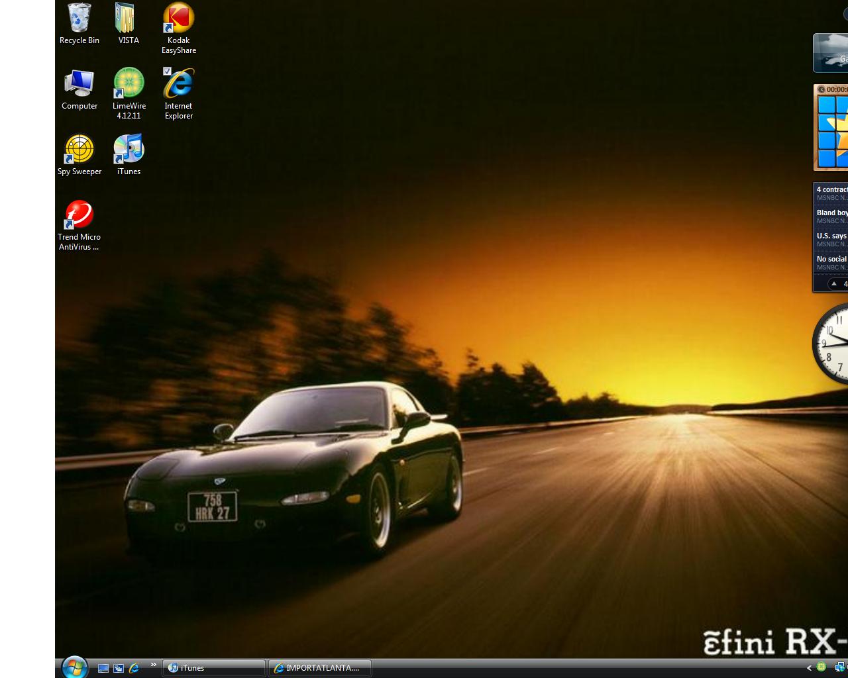
Task: Open Internet Explorer desktop shortcut
Action: [178, 85]
